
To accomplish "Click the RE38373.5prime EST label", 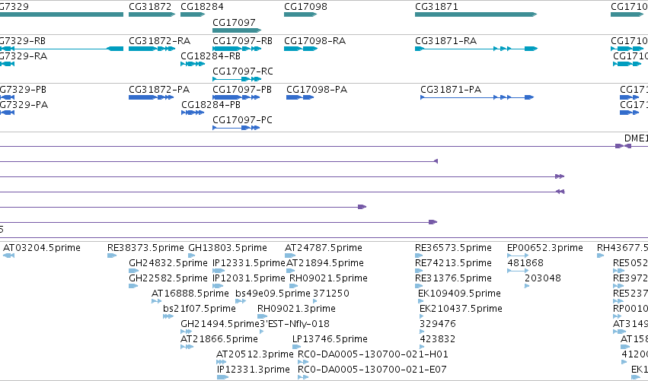I will (x=145, y=248).
